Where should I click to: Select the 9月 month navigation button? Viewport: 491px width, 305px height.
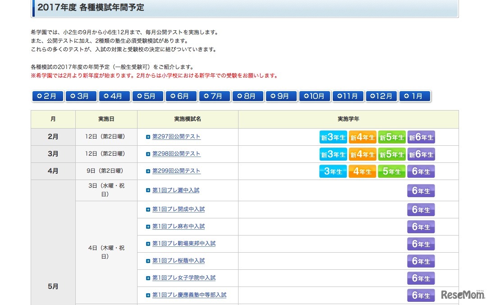(281, 96)
